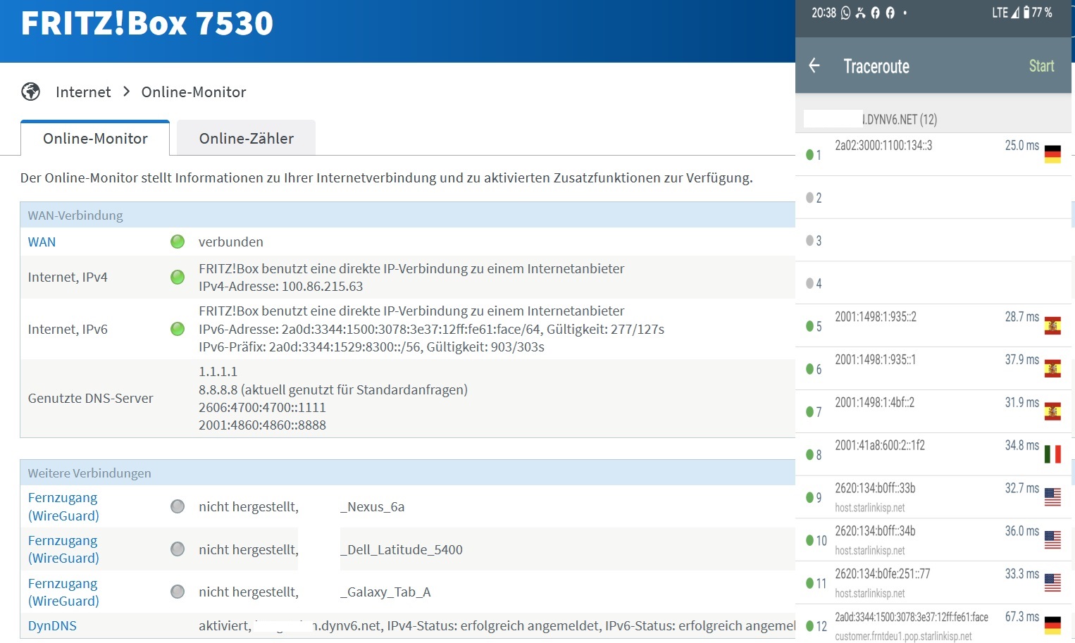Open Fernzugang (WireGuard) link for _Galaxy_Tab_A

point(63,592)
